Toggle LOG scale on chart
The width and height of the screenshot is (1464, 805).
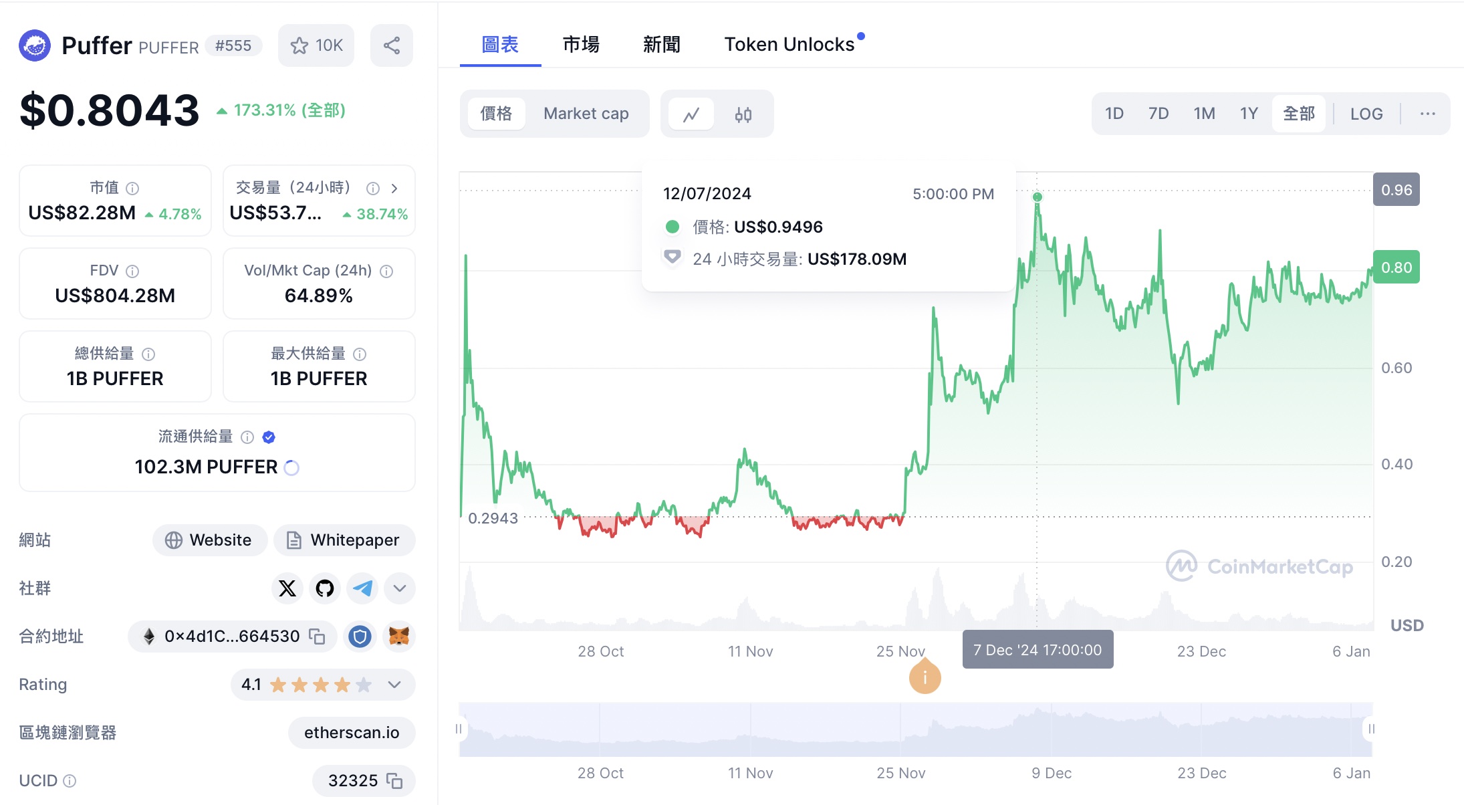coord(1366,114)
